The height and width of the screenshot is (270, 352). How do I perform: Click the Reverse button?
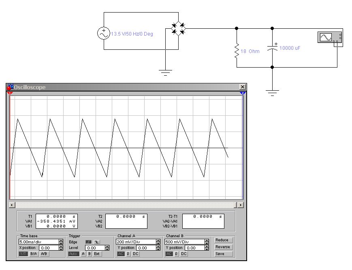(x=223, y=247)
